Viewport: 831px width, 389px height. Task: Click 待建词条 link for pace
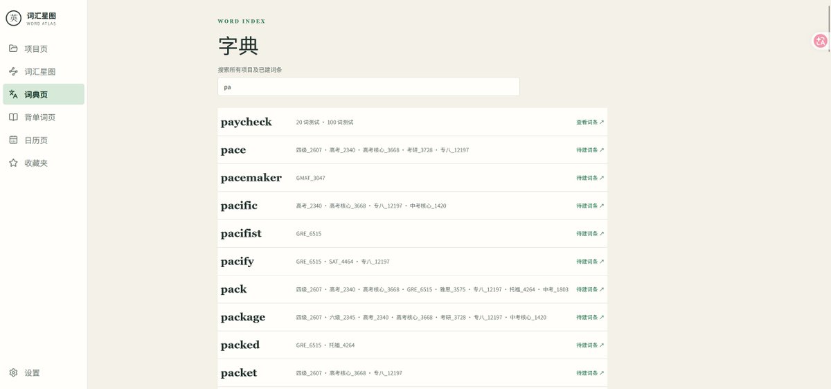(590, 150)
